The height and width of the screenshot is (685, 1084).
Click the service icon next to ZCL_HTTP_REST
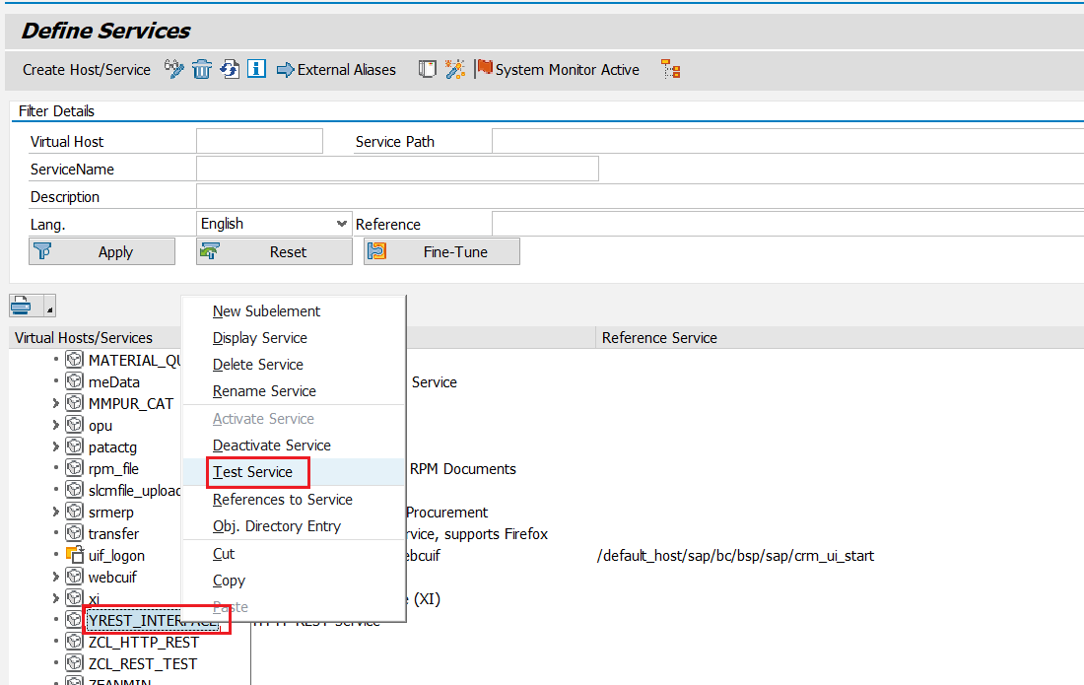[74, 643]
